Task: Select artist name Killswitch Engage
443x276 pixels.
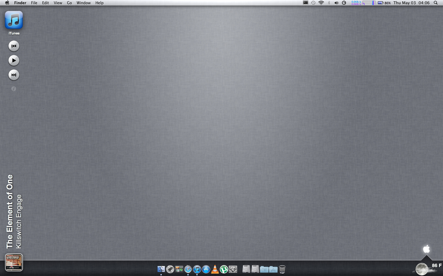Action: [x=19, y=222]
